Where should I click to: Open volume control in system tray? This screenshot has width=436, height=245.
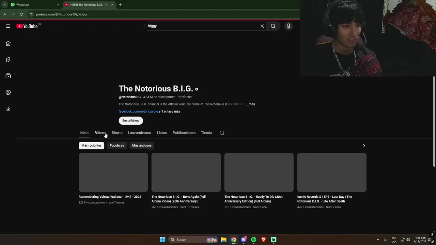(408, 240)
